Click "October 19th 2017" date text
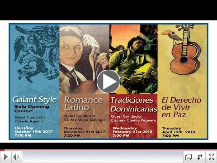This screenshot has height=163, width=217. point(33,132)
